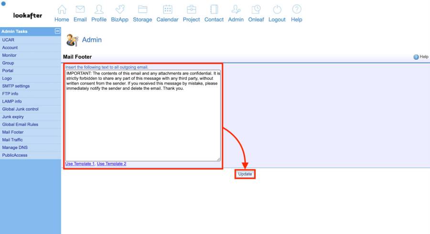Open the Project briefcase icon
Image resolution: width=430 pixels, height=234 pixels.
(x=191, y=10)
